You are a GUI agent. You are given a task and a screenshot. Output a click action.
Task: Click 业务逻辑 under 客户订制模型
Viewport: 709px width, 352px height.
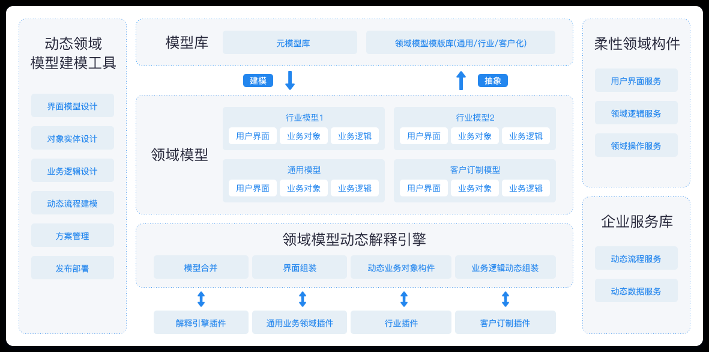click(x=526, y=188)
